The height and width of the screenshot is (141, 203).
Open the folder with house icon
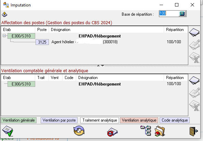point(160,131)
